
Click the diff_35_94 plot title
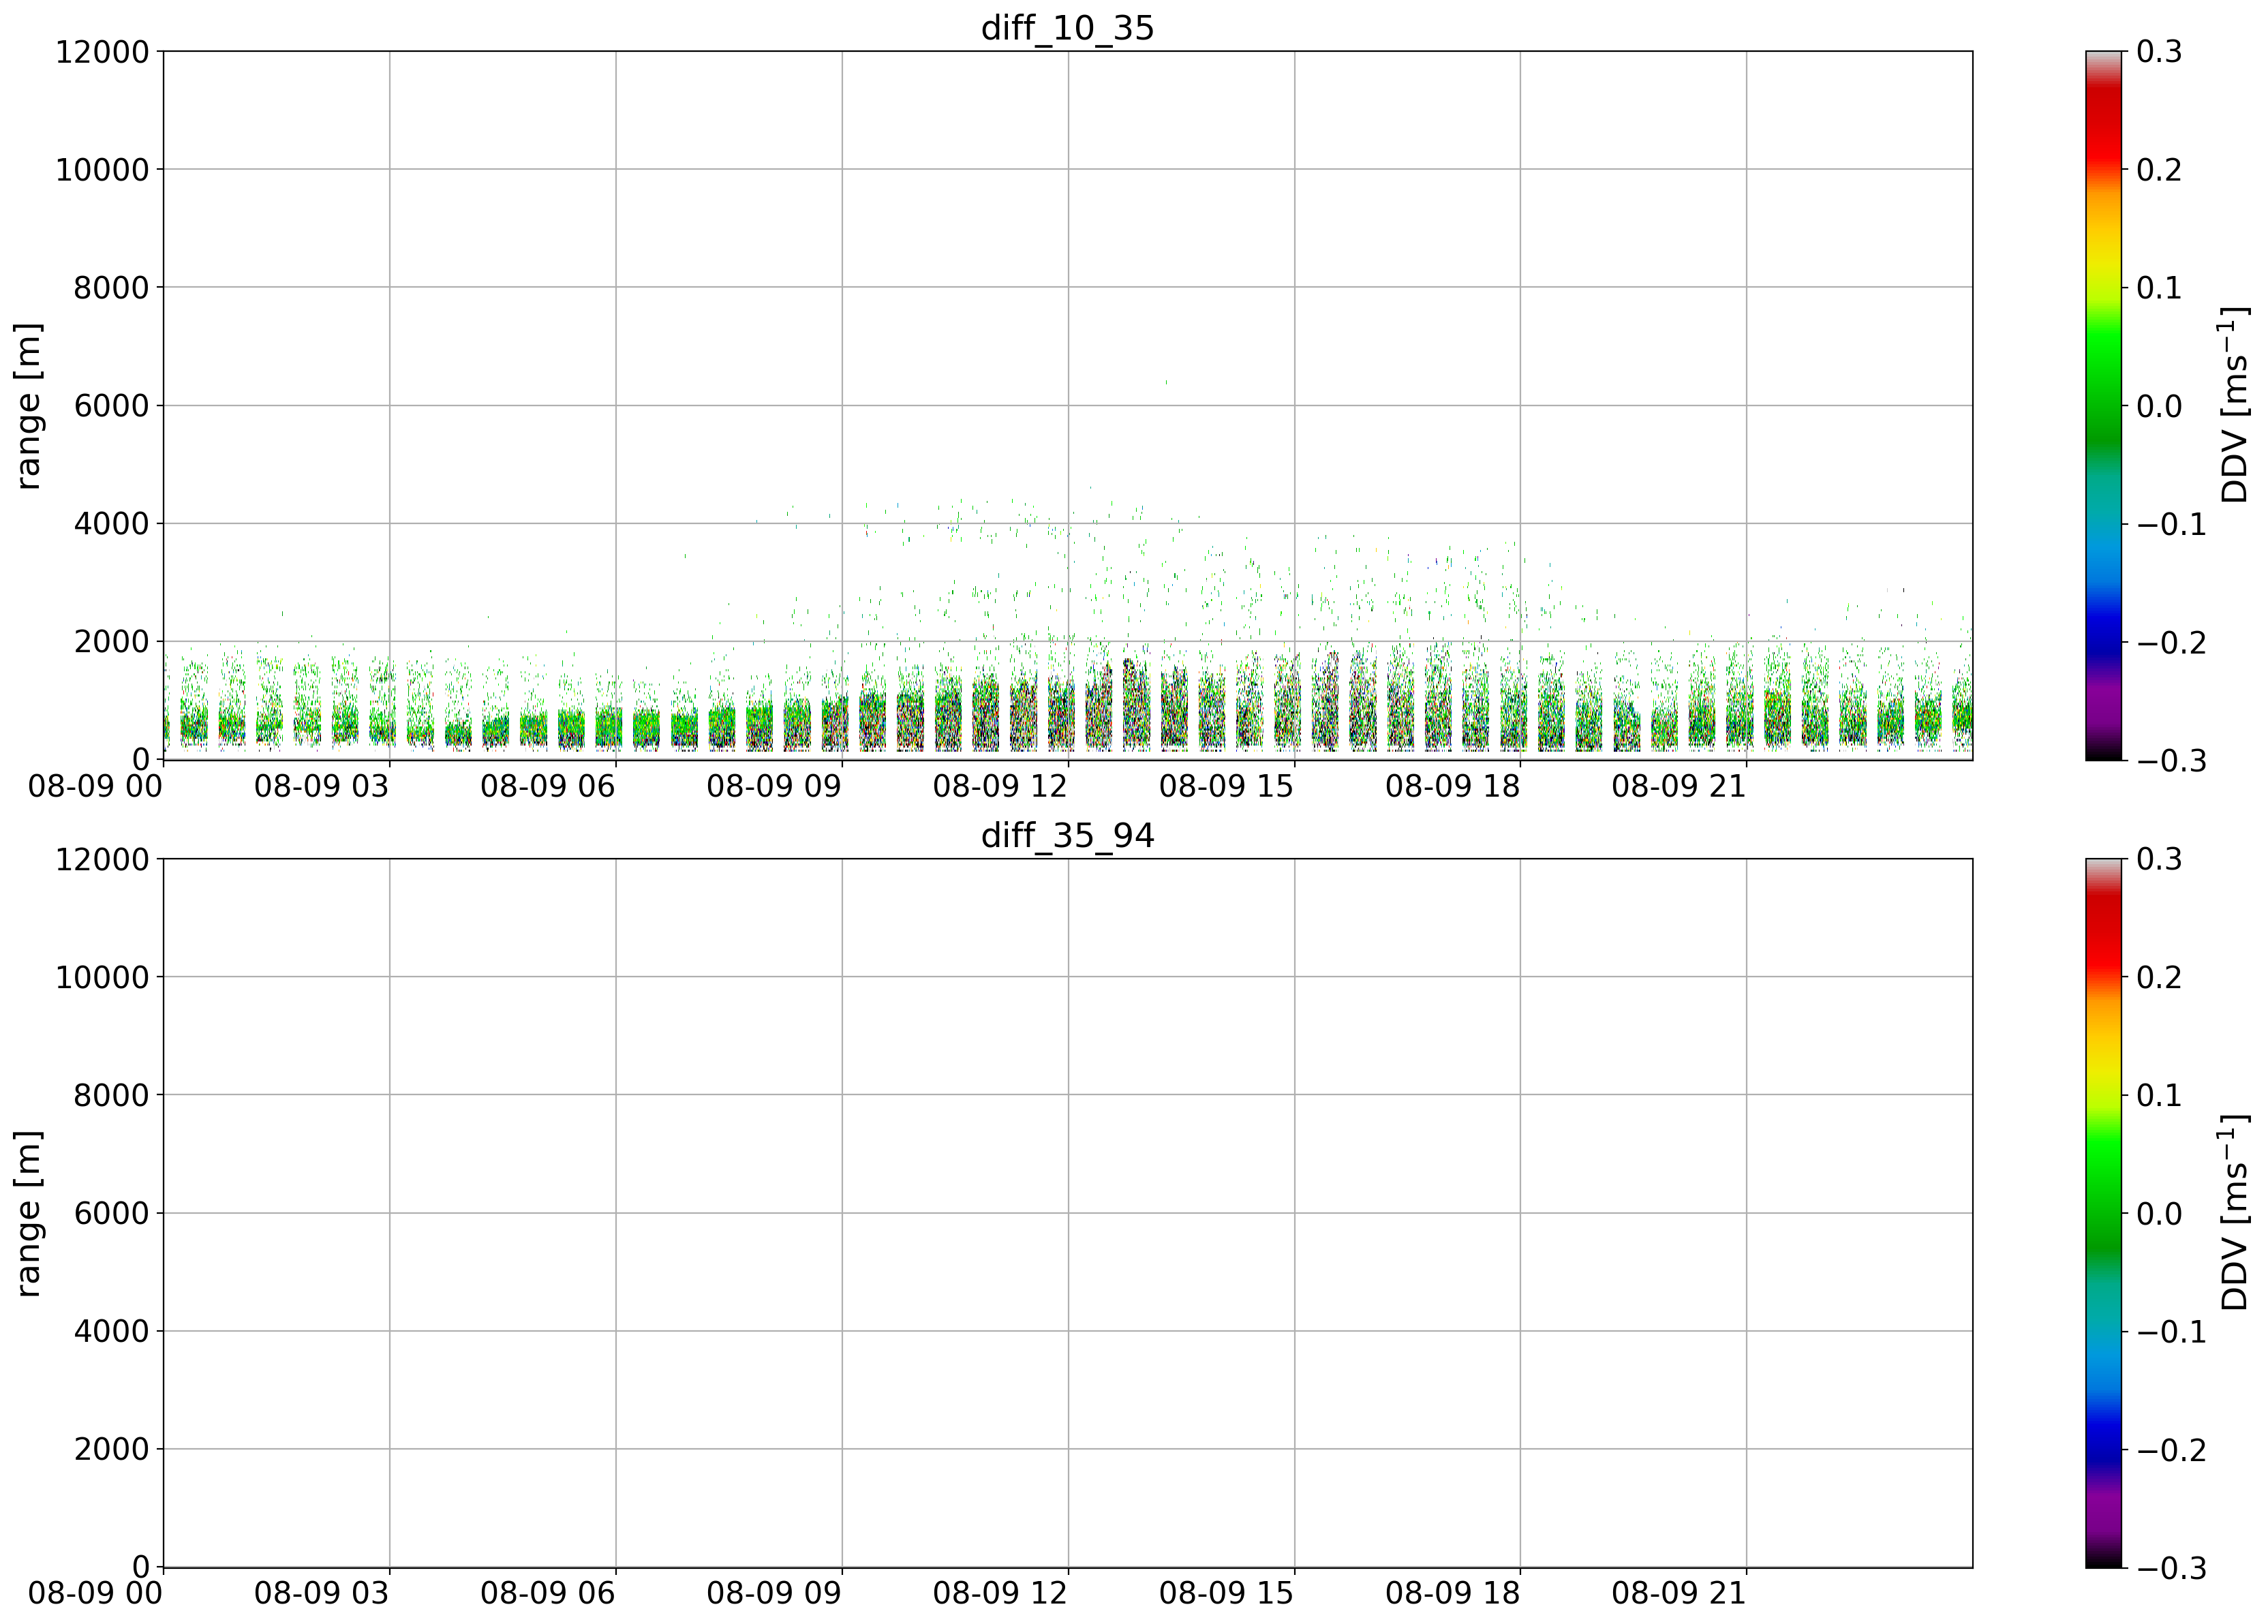[1067, 835]
